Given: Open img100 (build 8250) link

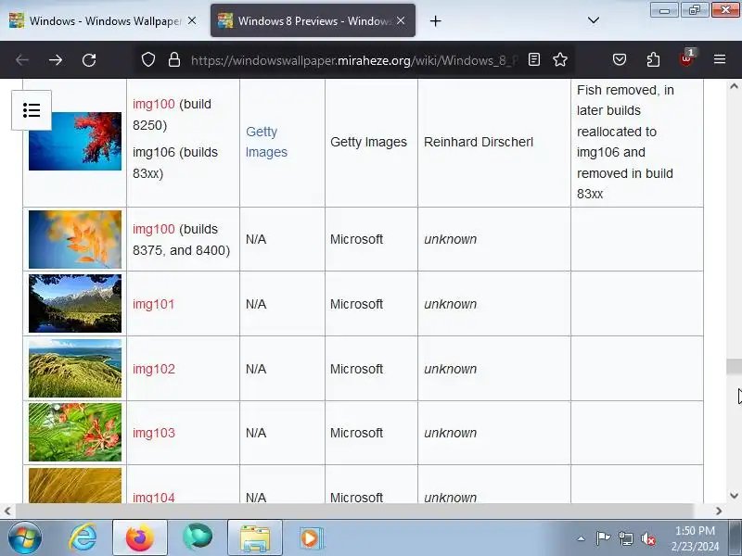Looking at the screenshot, I should [153, 104].
